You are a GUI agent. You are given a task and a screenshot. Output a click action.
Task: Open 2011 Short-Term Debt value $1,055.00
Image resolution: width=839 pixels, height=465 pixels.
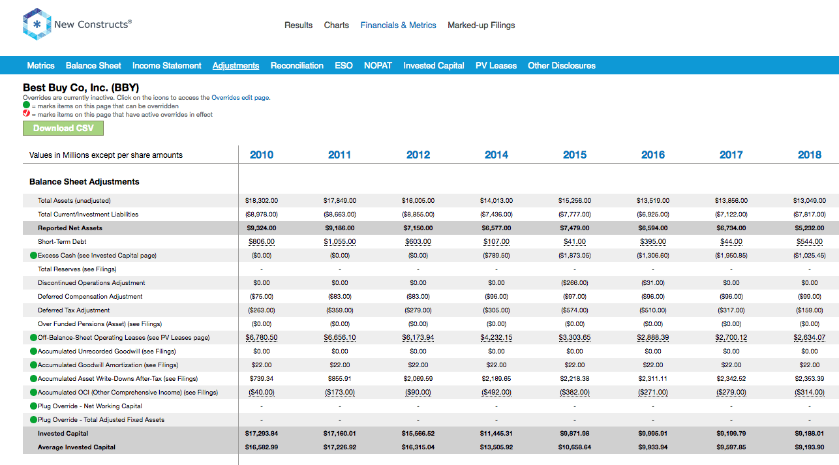pyautogui.click(x=340, y=242)
